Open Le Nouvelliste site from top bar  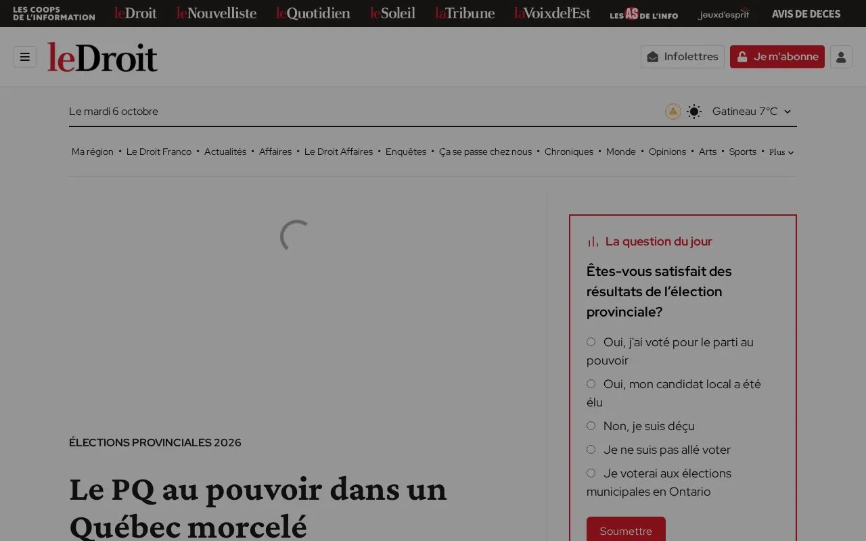click(x=216, y=14)
